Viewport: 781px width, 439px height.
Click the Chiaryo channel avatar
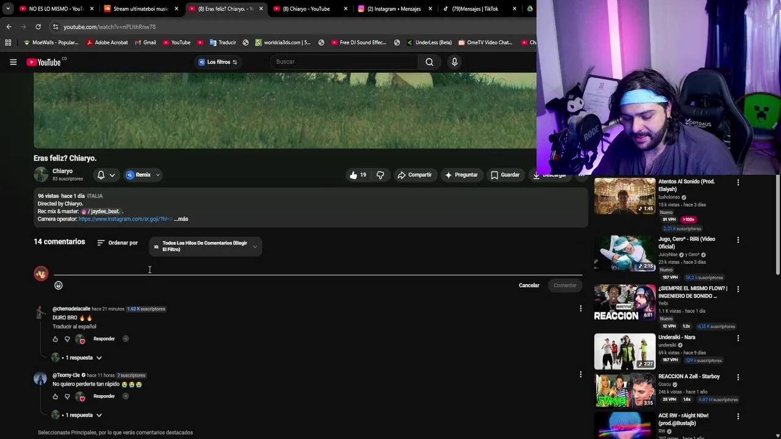coord(41,174)
